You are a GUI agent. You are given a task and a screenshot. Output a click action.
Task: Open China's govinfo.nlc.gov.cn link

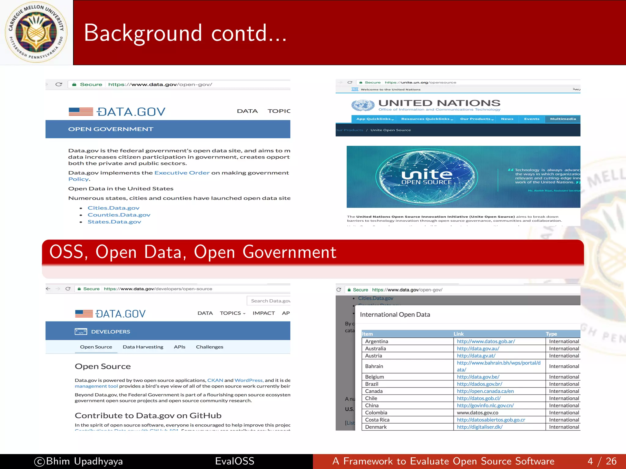485,405
